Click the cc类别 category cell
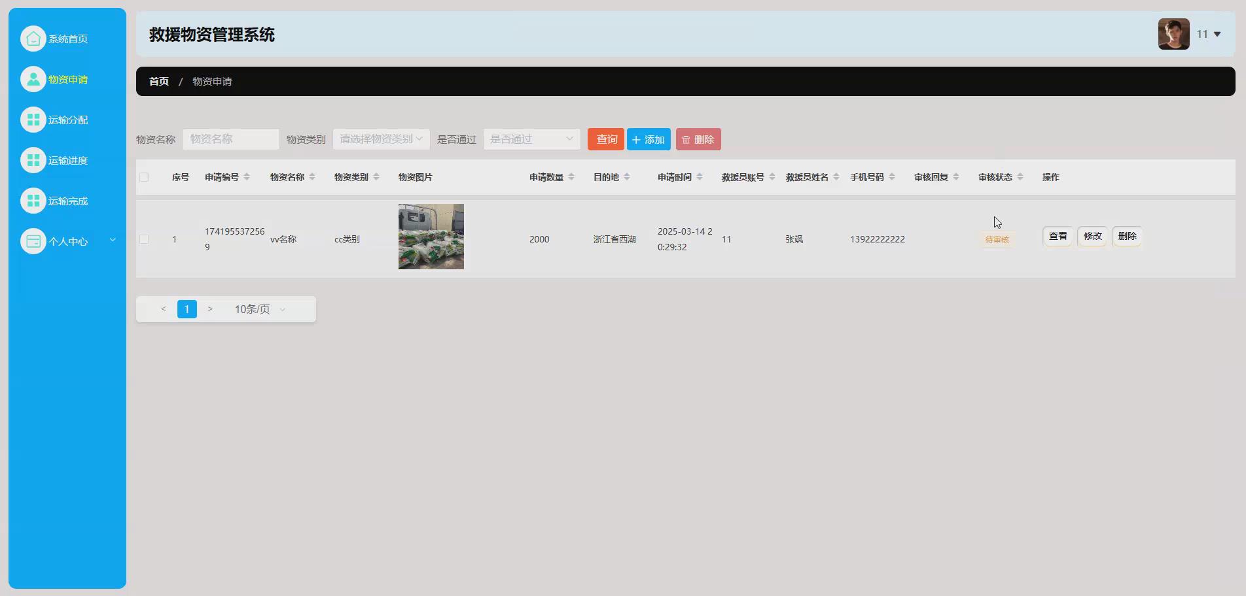The image size is (1246, 596). [347, 239]
